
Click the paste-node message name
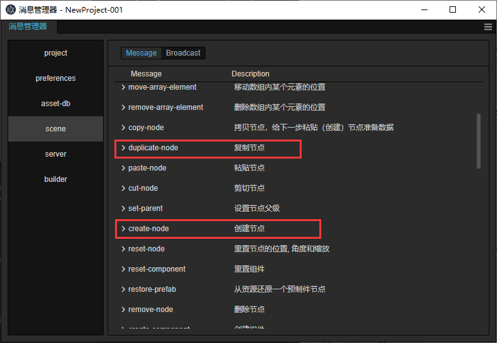[147, 168]
